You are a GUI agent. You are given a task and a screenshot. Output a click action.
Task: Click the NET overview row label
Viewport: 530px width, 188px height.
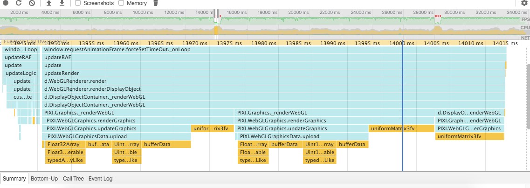pyautogui.click(x=525, y=38)
